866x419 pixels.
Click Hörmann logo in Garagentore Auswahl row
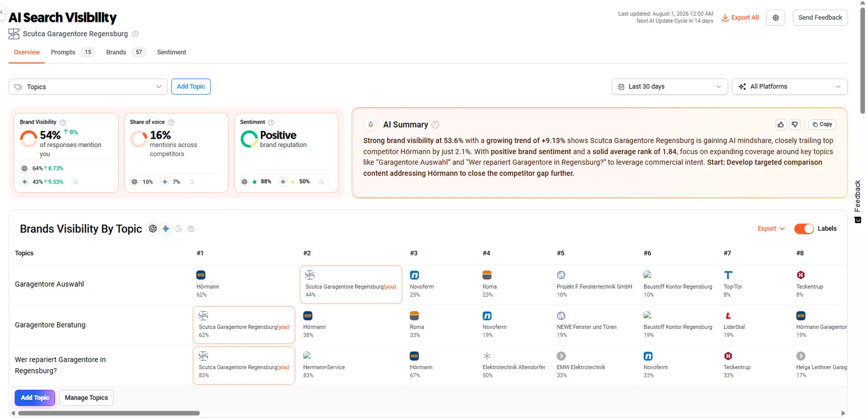(201, 275)
